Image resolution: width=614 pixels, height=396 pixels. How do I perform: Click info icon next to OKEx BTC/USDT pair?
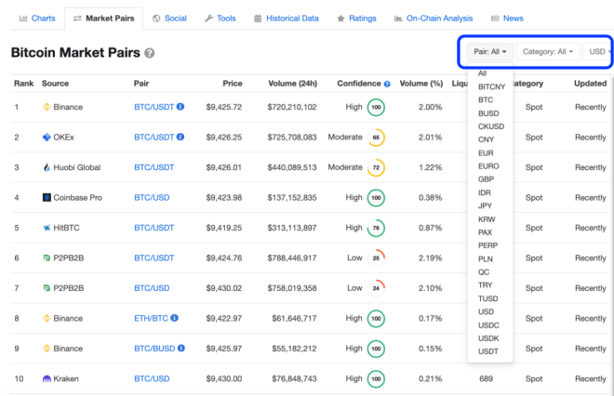point(180,138)
